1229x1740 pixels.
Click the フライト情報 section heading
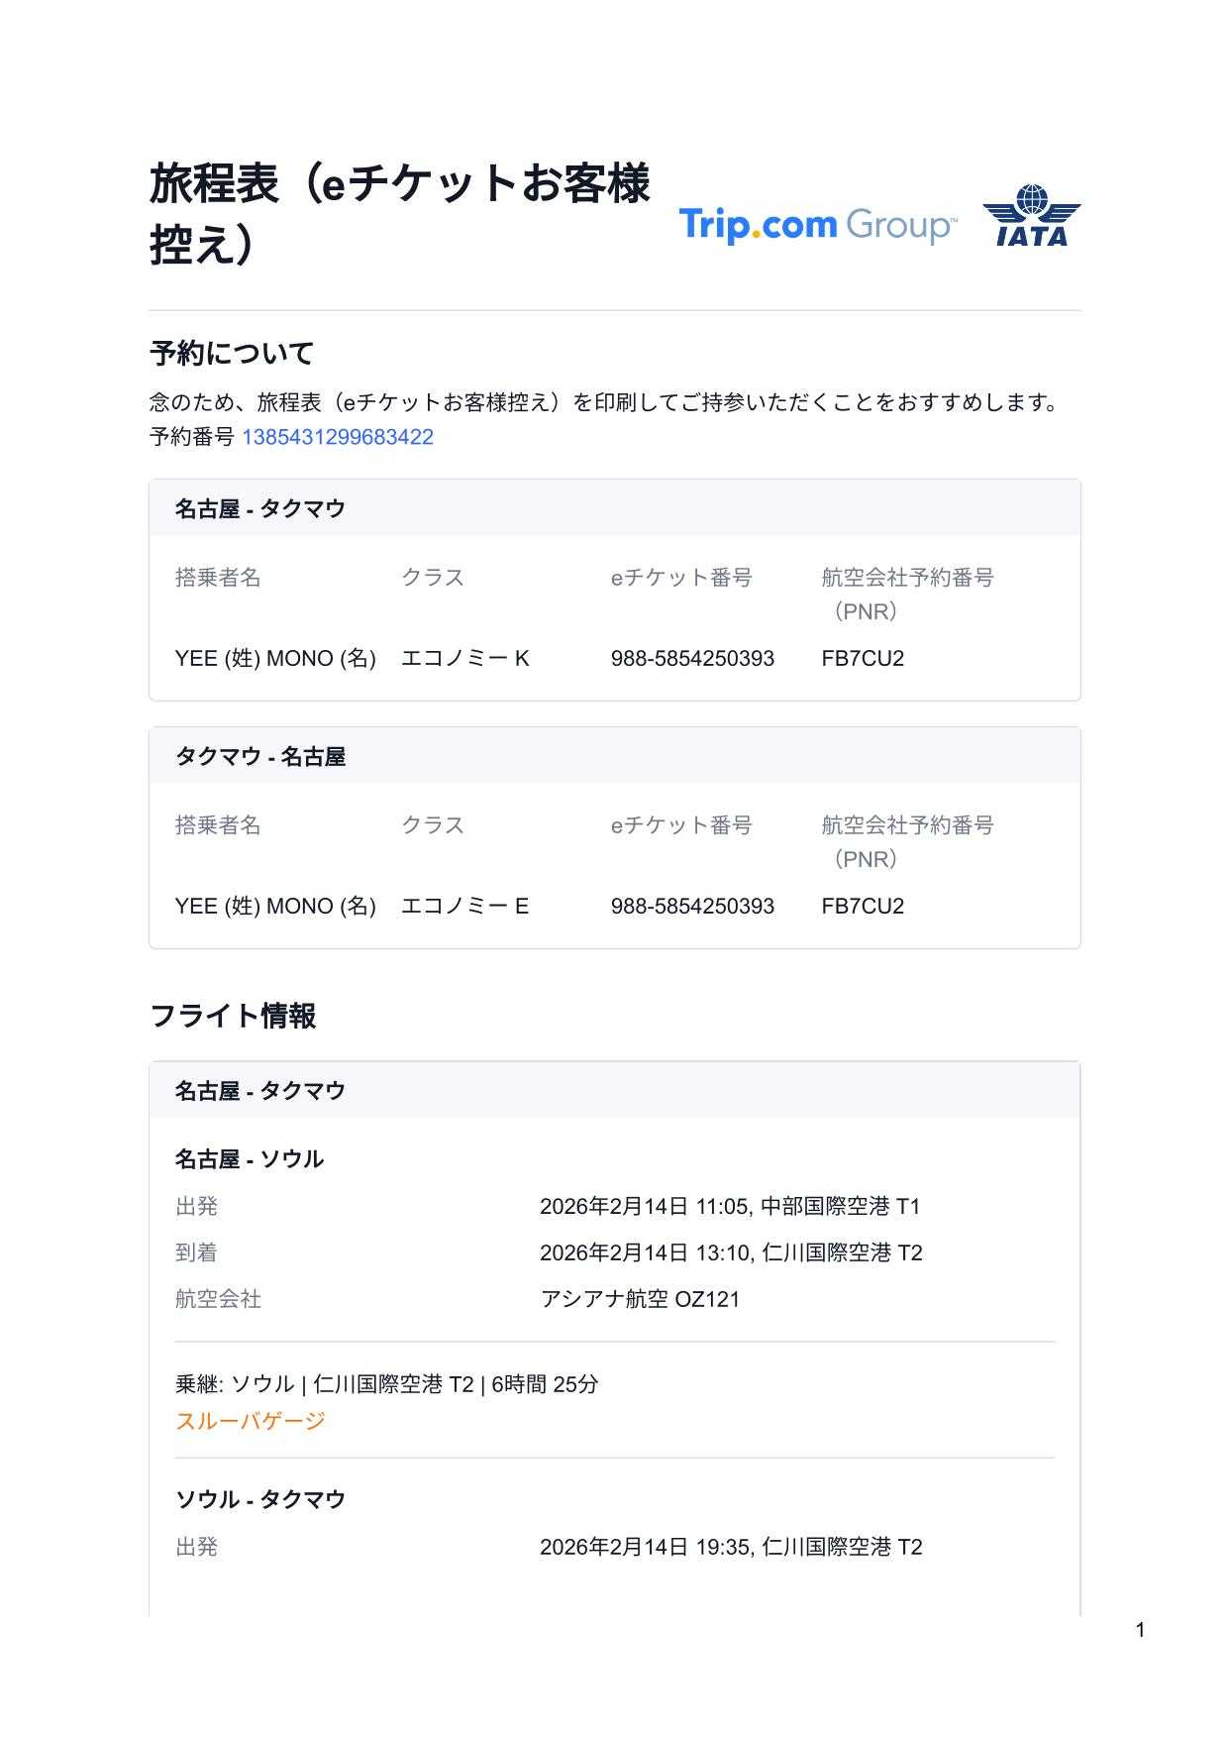(233, 1016)
